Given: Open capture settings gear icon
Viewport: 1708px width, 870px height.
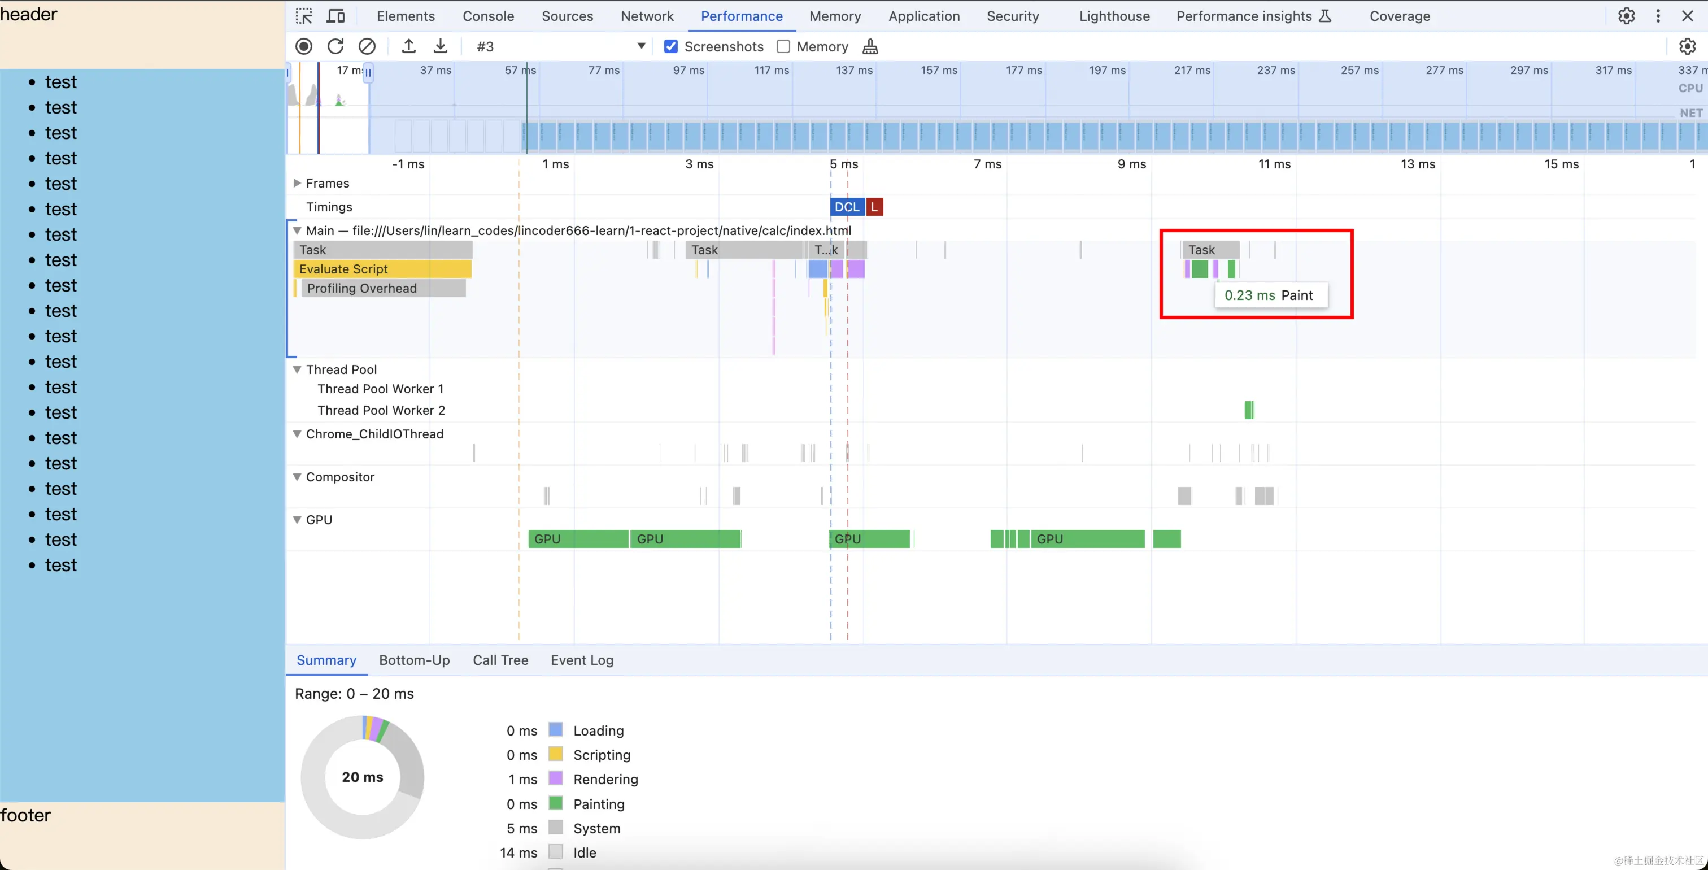Looking at the screenshot, I should tap(1687, 46).
